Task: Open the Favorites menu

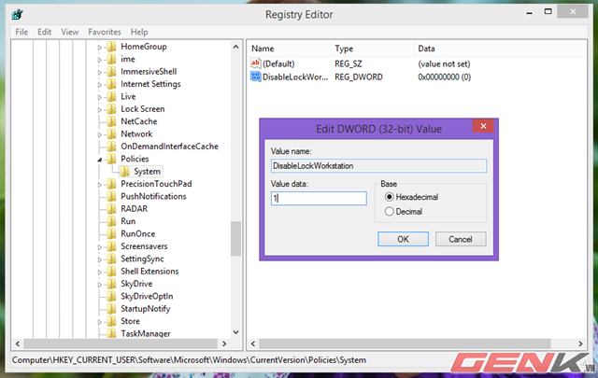Action: 105,32
